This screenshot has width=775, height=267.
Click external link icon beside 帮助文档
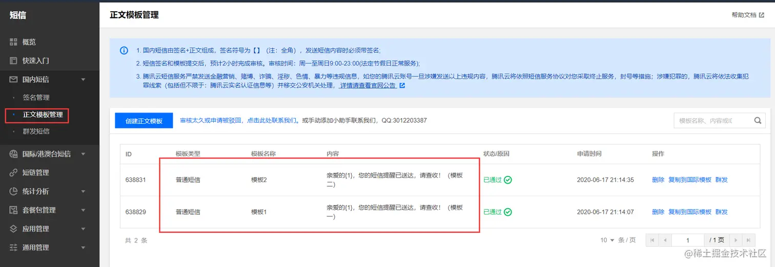point(761,15)
